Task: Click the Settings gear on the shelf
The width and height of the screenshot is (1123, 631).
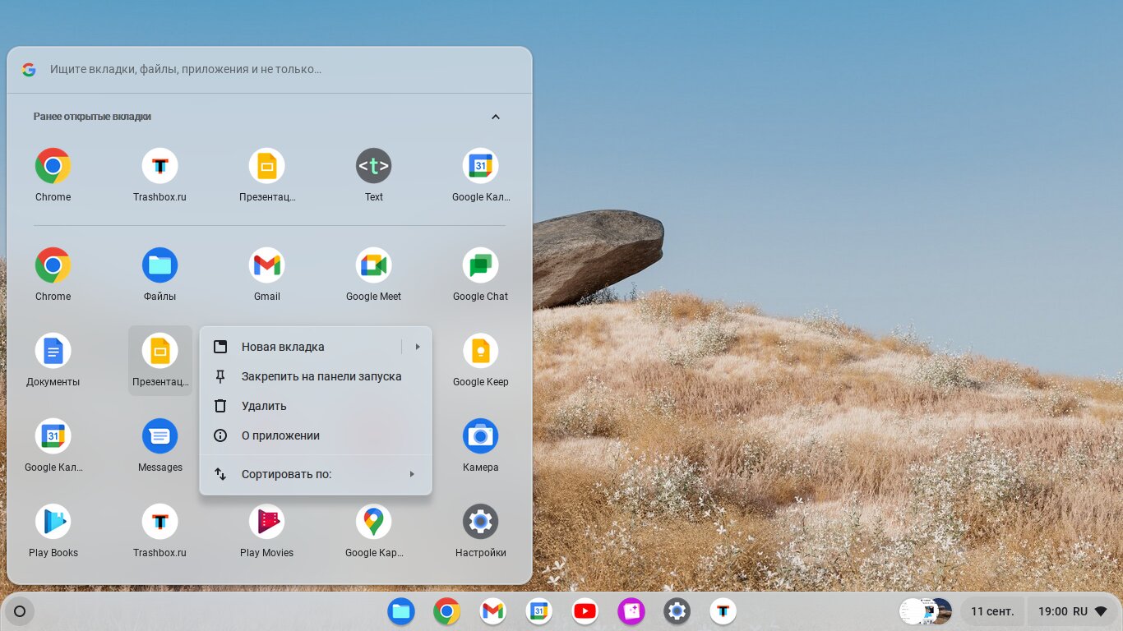Action: click(677, 611)
